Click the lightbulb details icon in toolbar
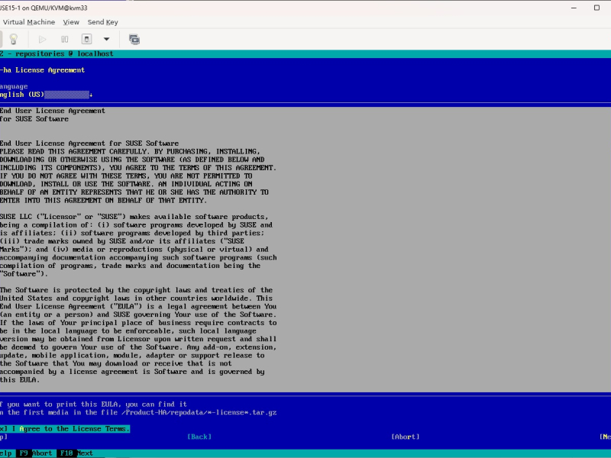Viewport: 611px width, 458px height. point(14,40)
